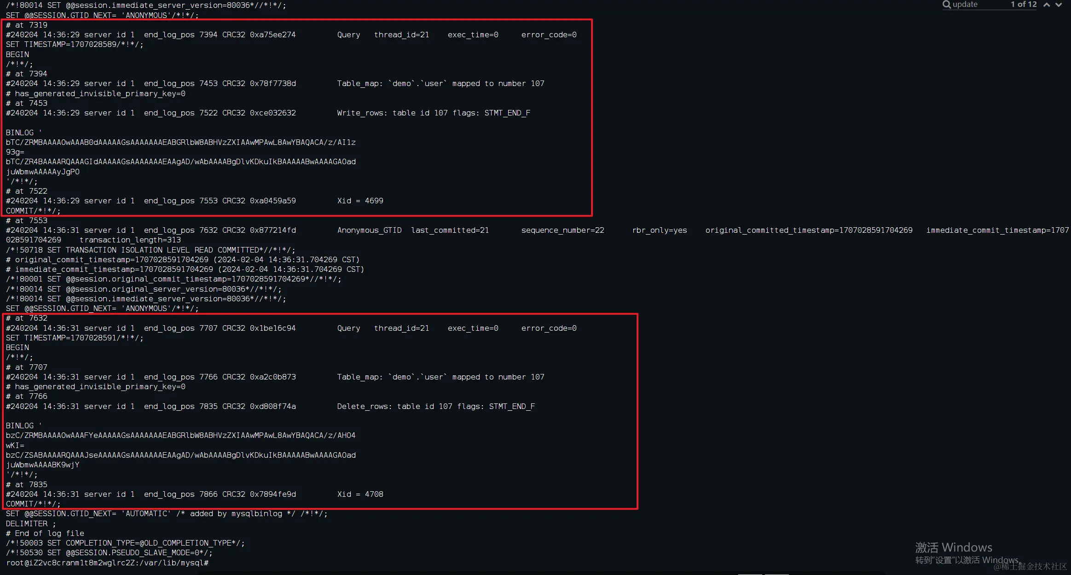Jump to next search match arrow
This screenshot has height=575, width=1071.
click(1059, 5)
